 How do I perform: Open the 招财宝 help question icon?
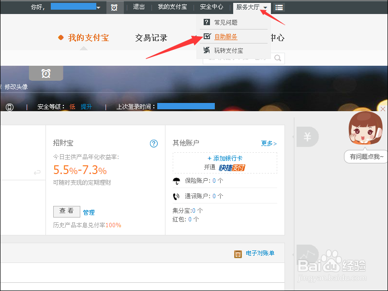154,144
